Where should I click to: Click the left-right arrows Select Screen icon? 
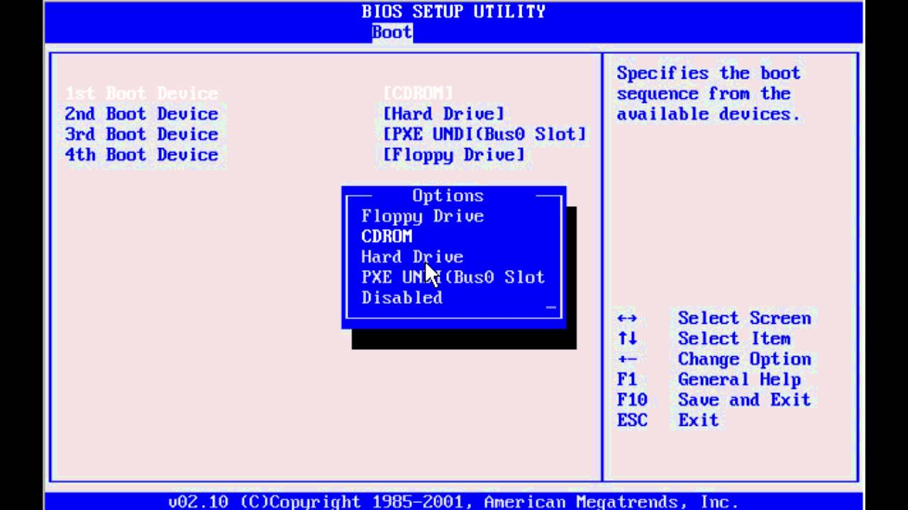(627, 319)
